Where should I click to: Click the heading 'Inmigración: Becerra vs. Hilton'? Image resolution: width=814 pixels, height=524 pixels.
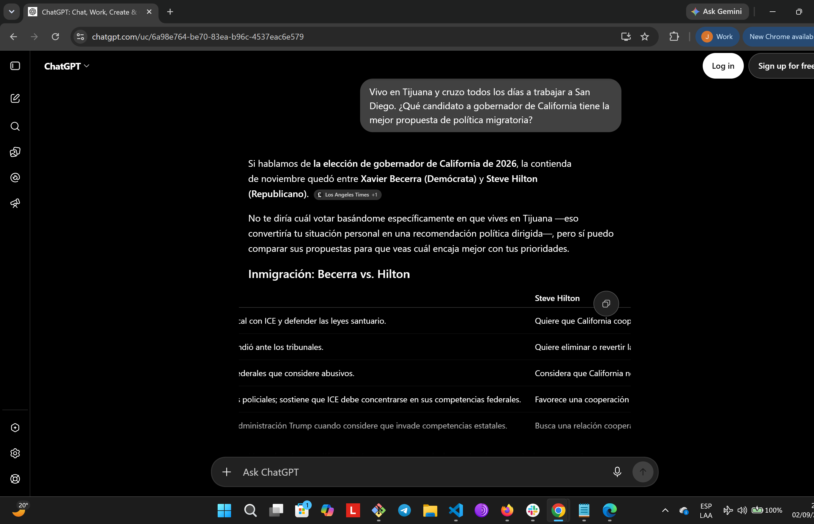point(329,274)
